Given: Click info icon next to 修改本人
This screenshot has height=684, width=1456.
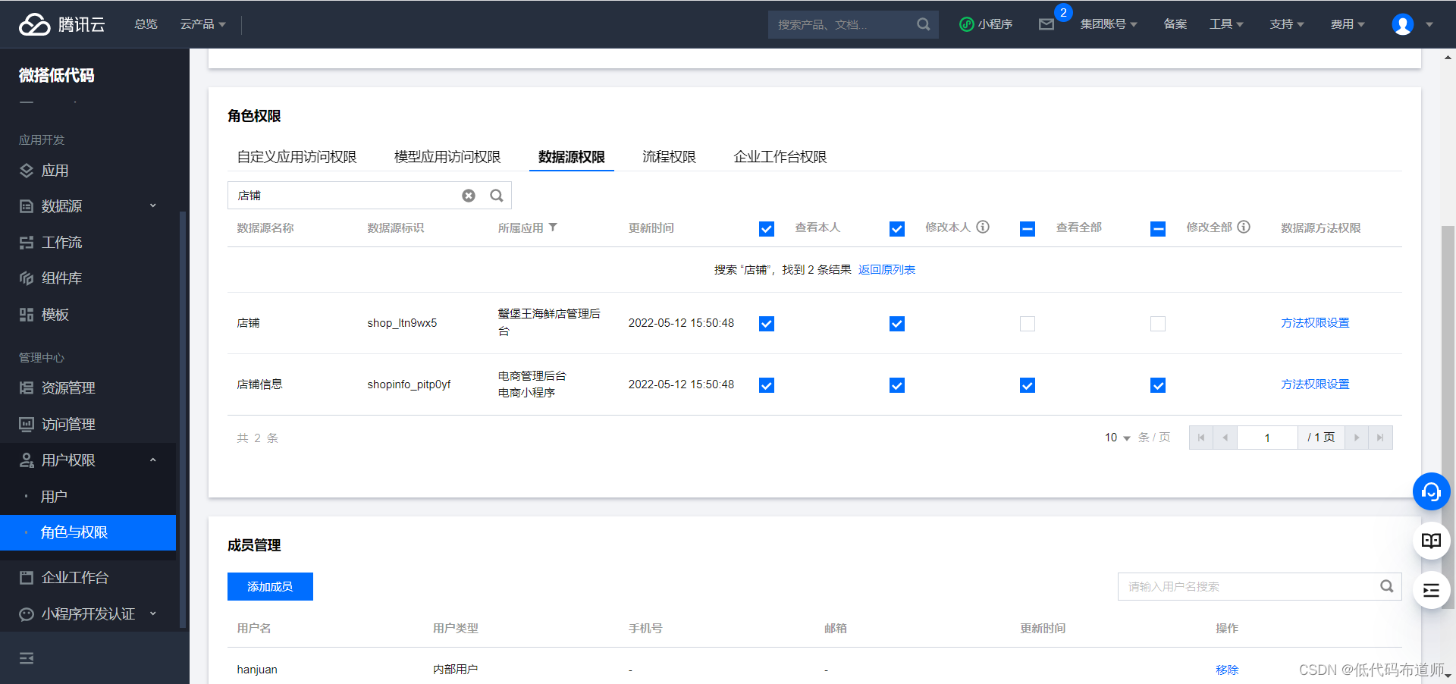Looking at the screenshot, I should tap(983, 227).
